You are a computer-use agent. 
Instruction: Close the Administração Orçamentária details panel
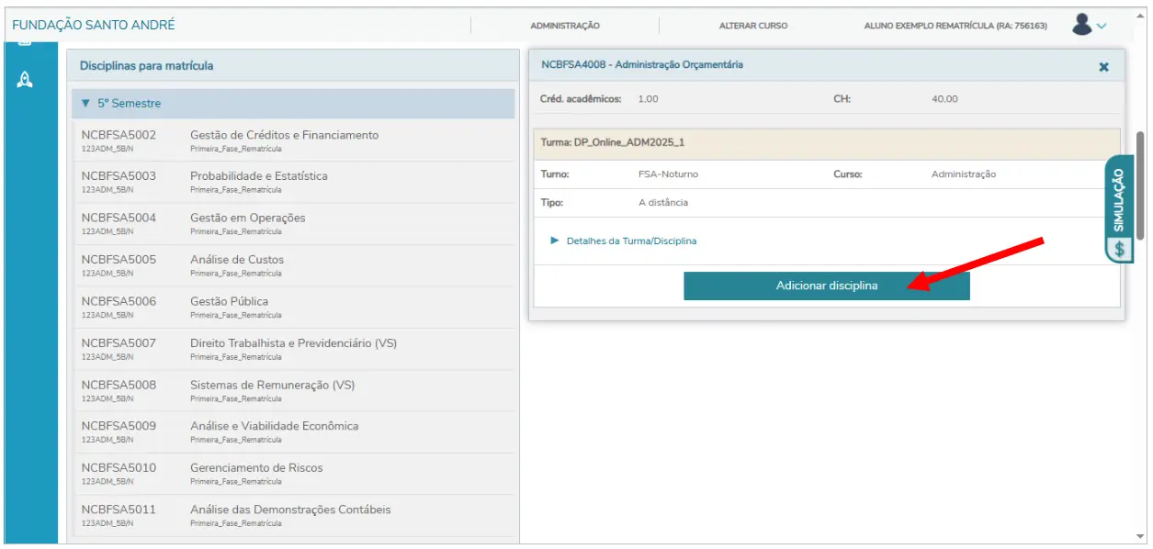[1103, 67]
